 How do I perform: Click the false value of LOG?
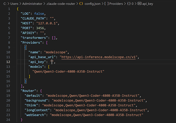point(39,14)
